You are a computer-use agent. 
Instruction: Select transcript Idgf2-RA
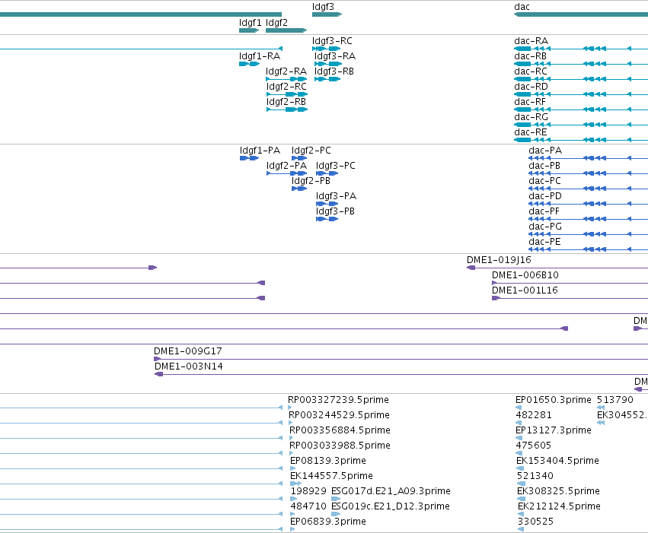coord(286,71)
